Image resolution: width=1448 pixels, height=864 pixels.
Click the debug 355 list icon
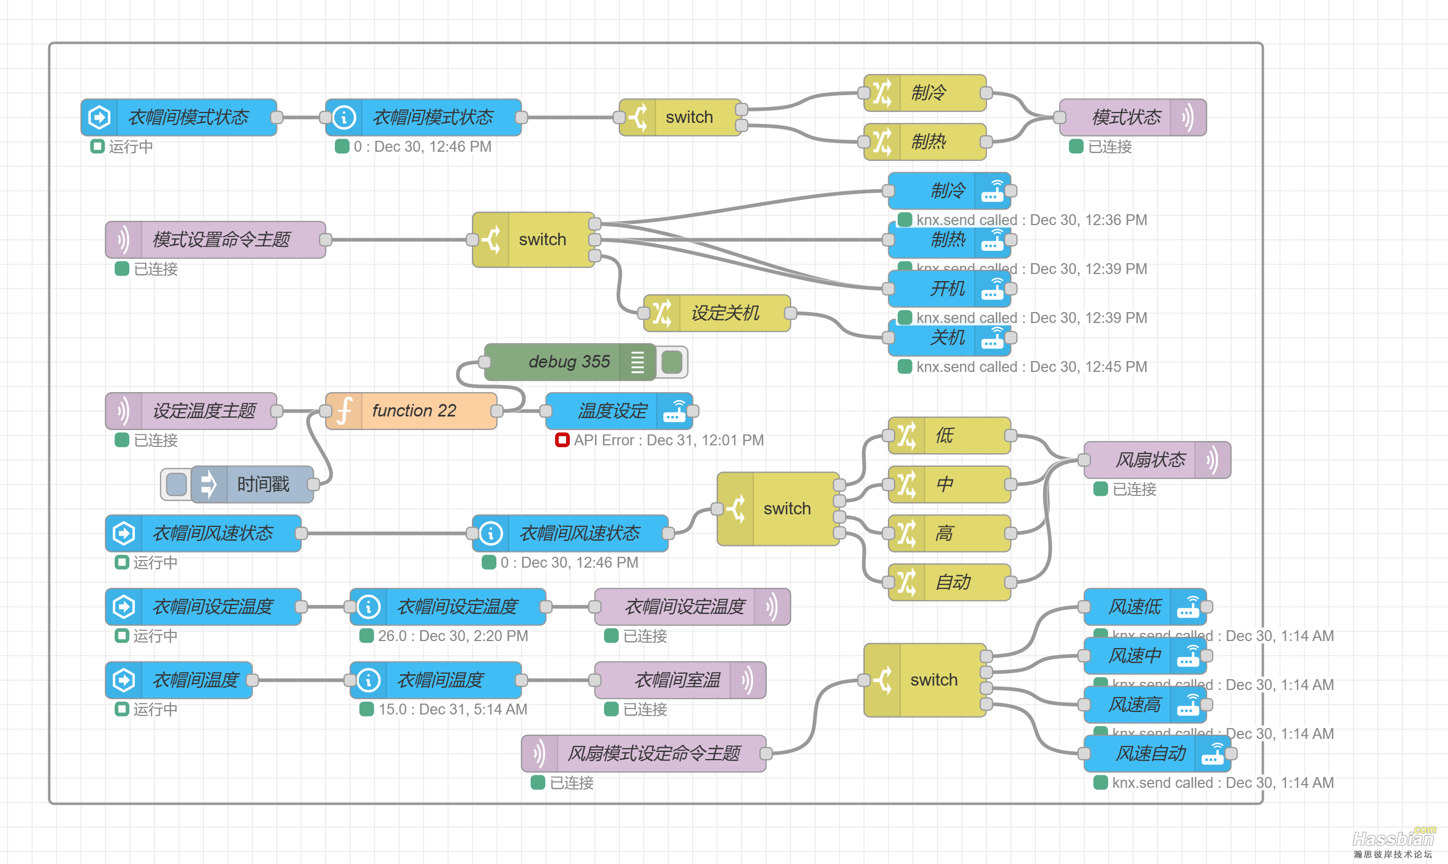(x=637, y=362)
